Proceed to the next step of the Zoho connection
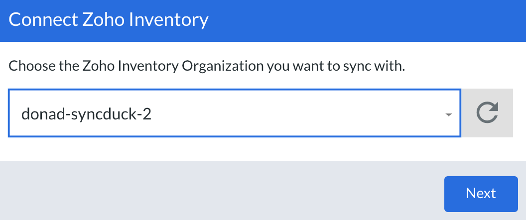 [x=481, y=194]
